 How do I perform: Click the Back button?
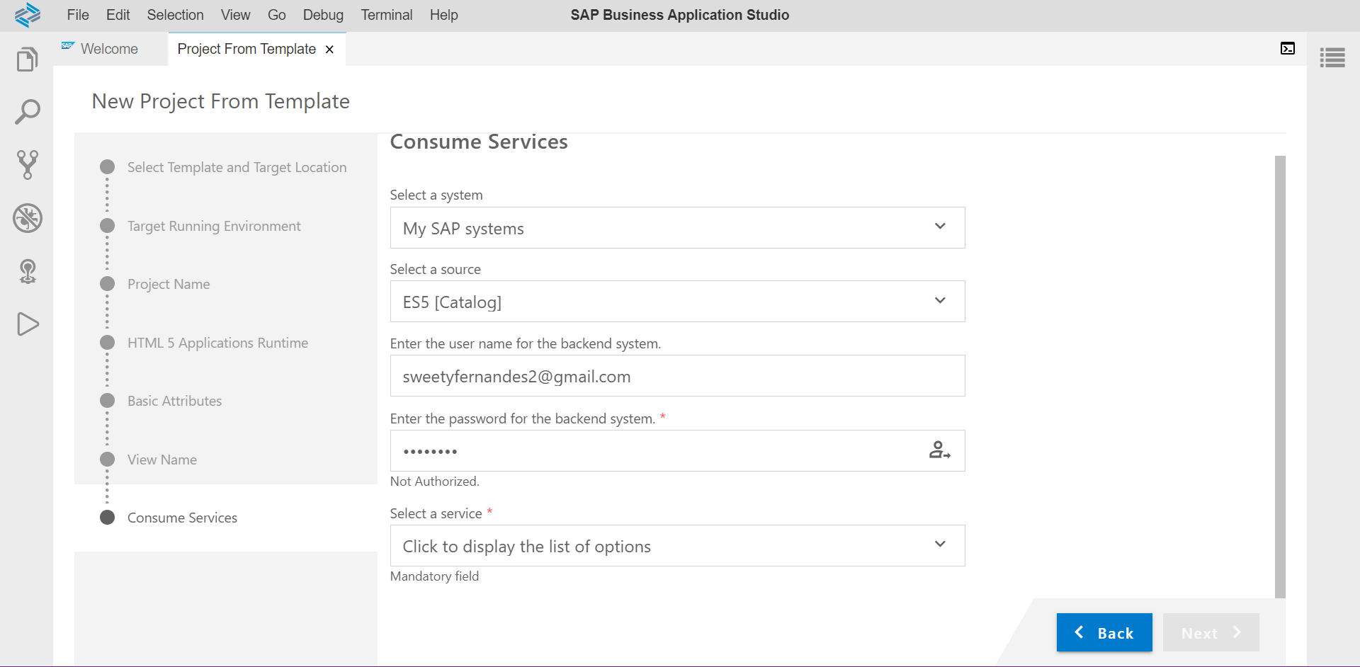1104,632
